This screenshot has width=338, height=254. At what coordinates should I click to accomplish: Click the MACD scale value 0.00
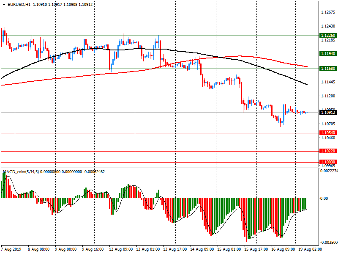324,198
